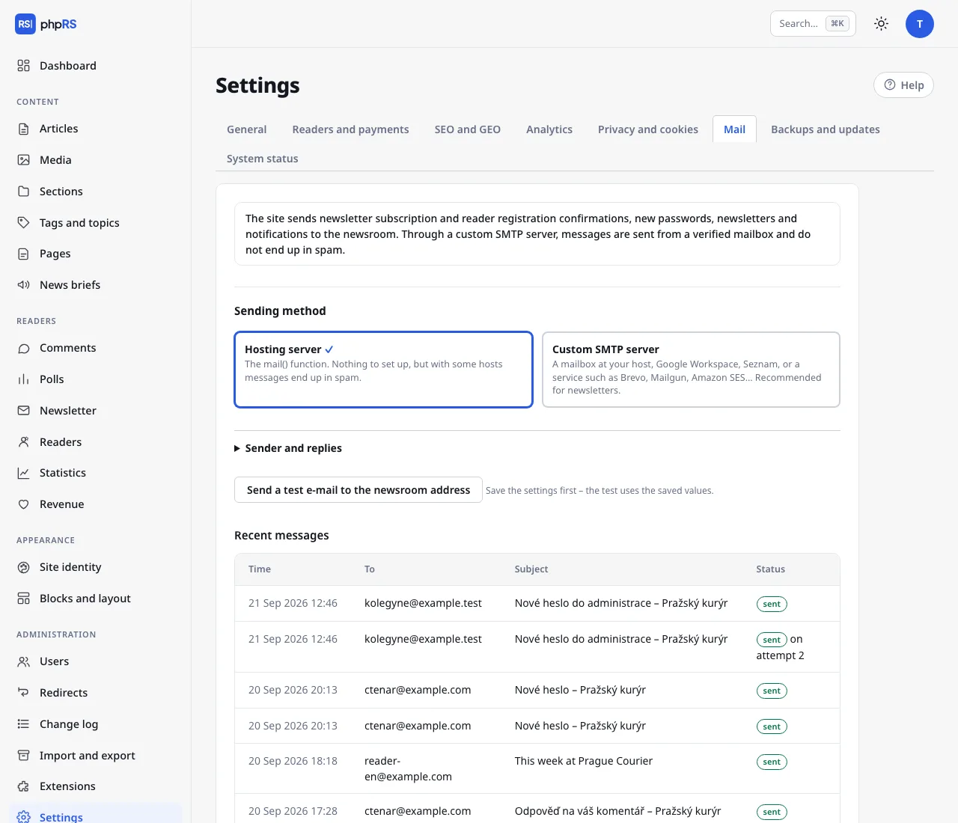This screenshot has height=823, width=958.
Task: Toggle light/dark theme sun icon
Action: 882,24
